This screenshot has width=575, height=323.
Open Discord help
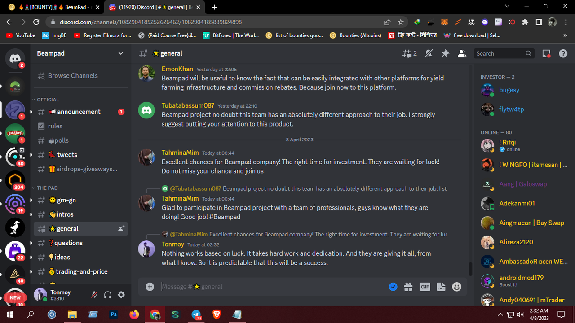(563, 53)
